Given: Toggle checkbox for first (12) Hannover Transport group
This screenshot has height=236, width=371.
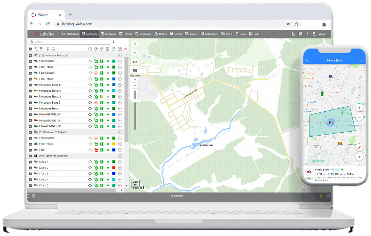Looking at the screenshot, I should pyautogui.click(x=30, y=55).
